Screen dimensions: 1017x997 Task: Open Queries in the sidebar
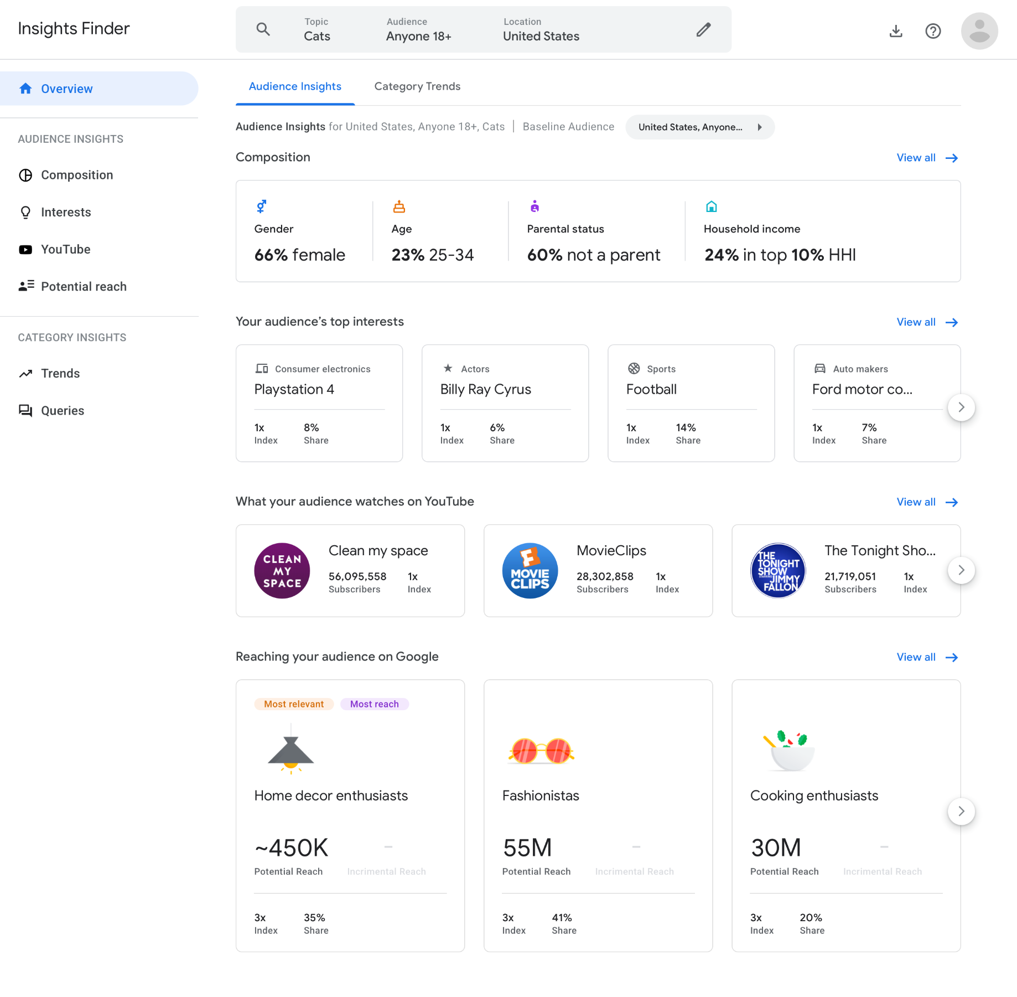click(x=62, y=410)
